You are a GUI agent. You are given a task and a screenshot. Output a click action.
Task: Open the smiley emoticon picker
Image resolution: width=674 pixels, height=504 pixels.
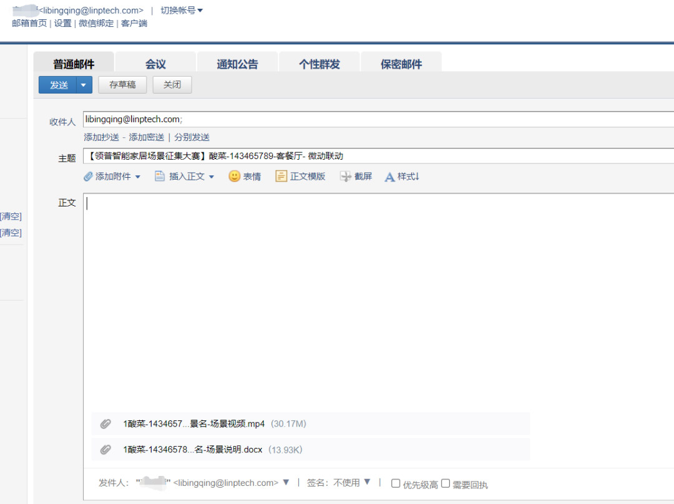235,177
